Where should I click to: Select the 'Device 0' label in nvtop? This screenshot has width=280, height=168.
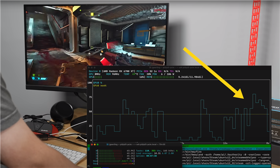coord(95,71)
